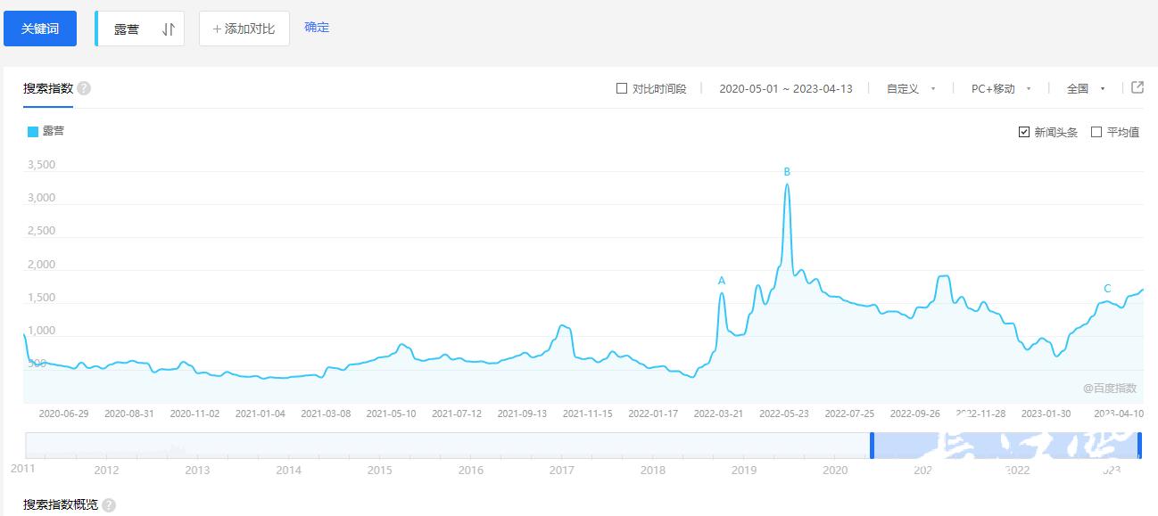
Task: Check the 平均值 checkbox
Action: [x=1096, y=132]
